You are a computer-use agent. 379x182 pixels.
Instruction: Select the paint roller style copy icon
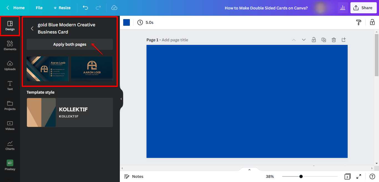(358, 22)
